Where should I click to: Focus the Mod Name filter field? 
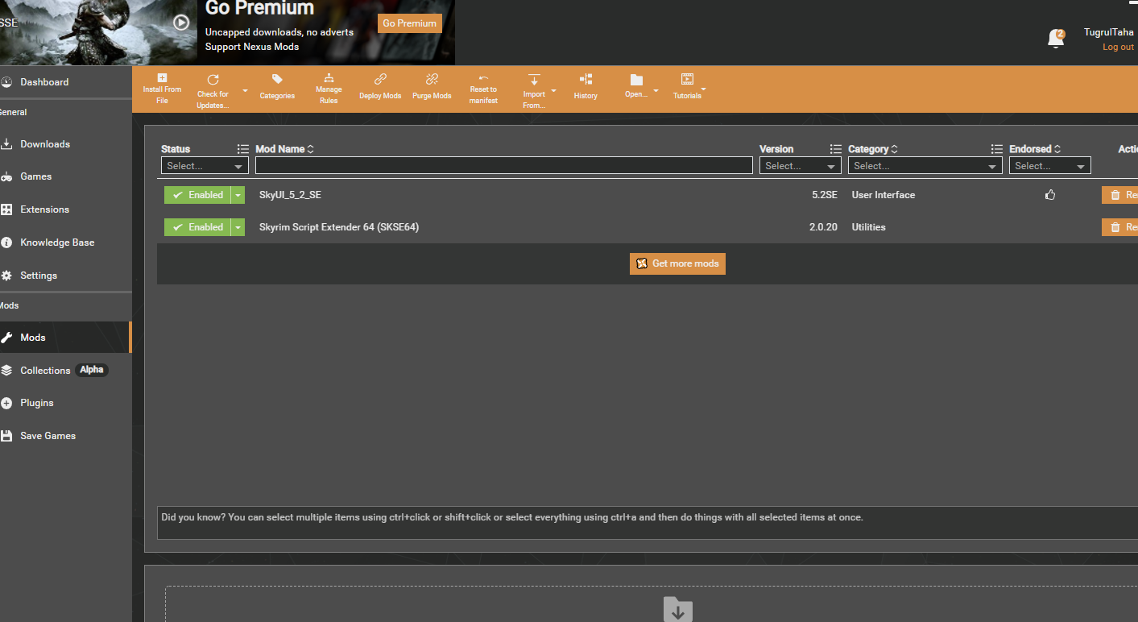point(504,165)
